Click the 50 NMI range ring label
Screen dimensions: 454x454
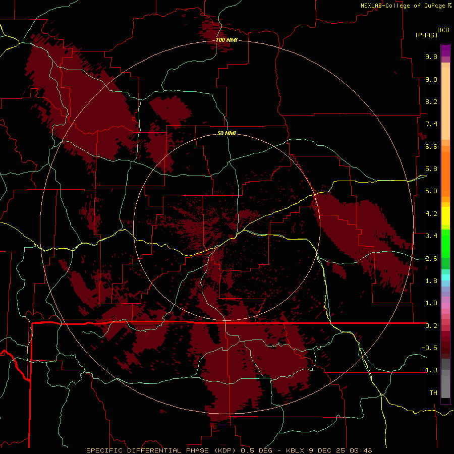pos(226,133)
